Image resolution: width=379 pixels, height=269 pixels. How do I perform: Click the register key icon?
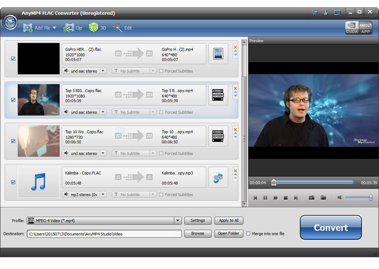(x=326, y=13)
